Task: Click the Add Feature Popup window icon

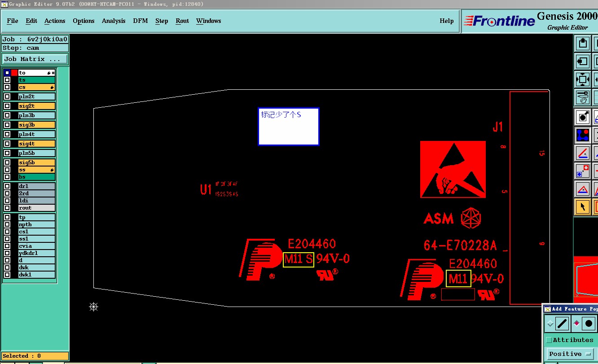Action: pos(547,309)
